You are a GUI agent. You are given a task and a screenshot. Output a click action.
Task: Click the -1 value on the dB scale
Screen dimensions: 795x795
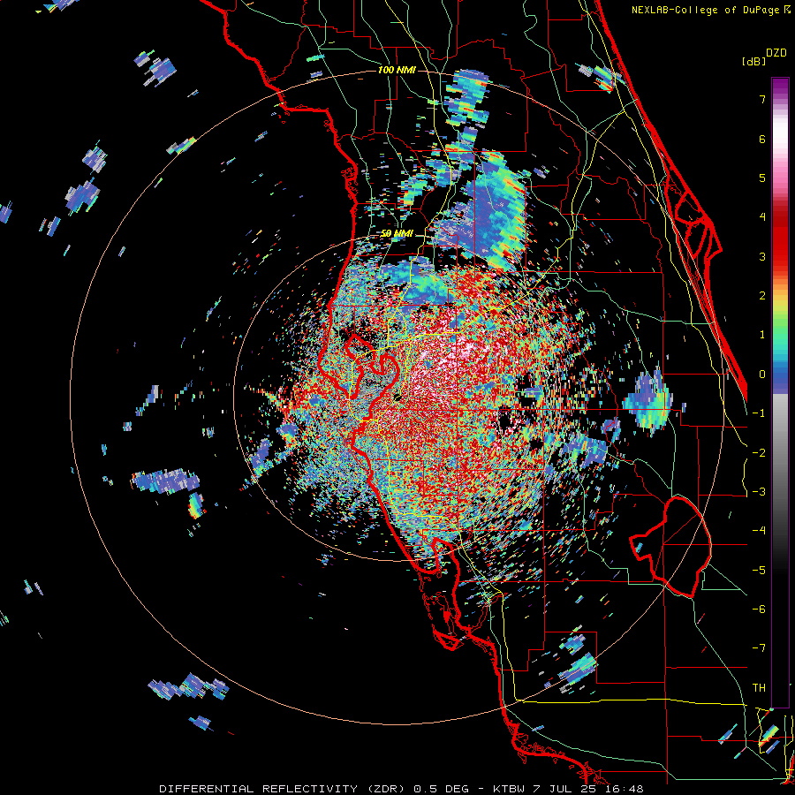(759, 413)
